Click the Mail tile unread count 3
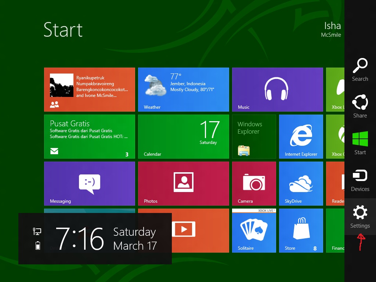376x282 pixels. click(127, 155)
